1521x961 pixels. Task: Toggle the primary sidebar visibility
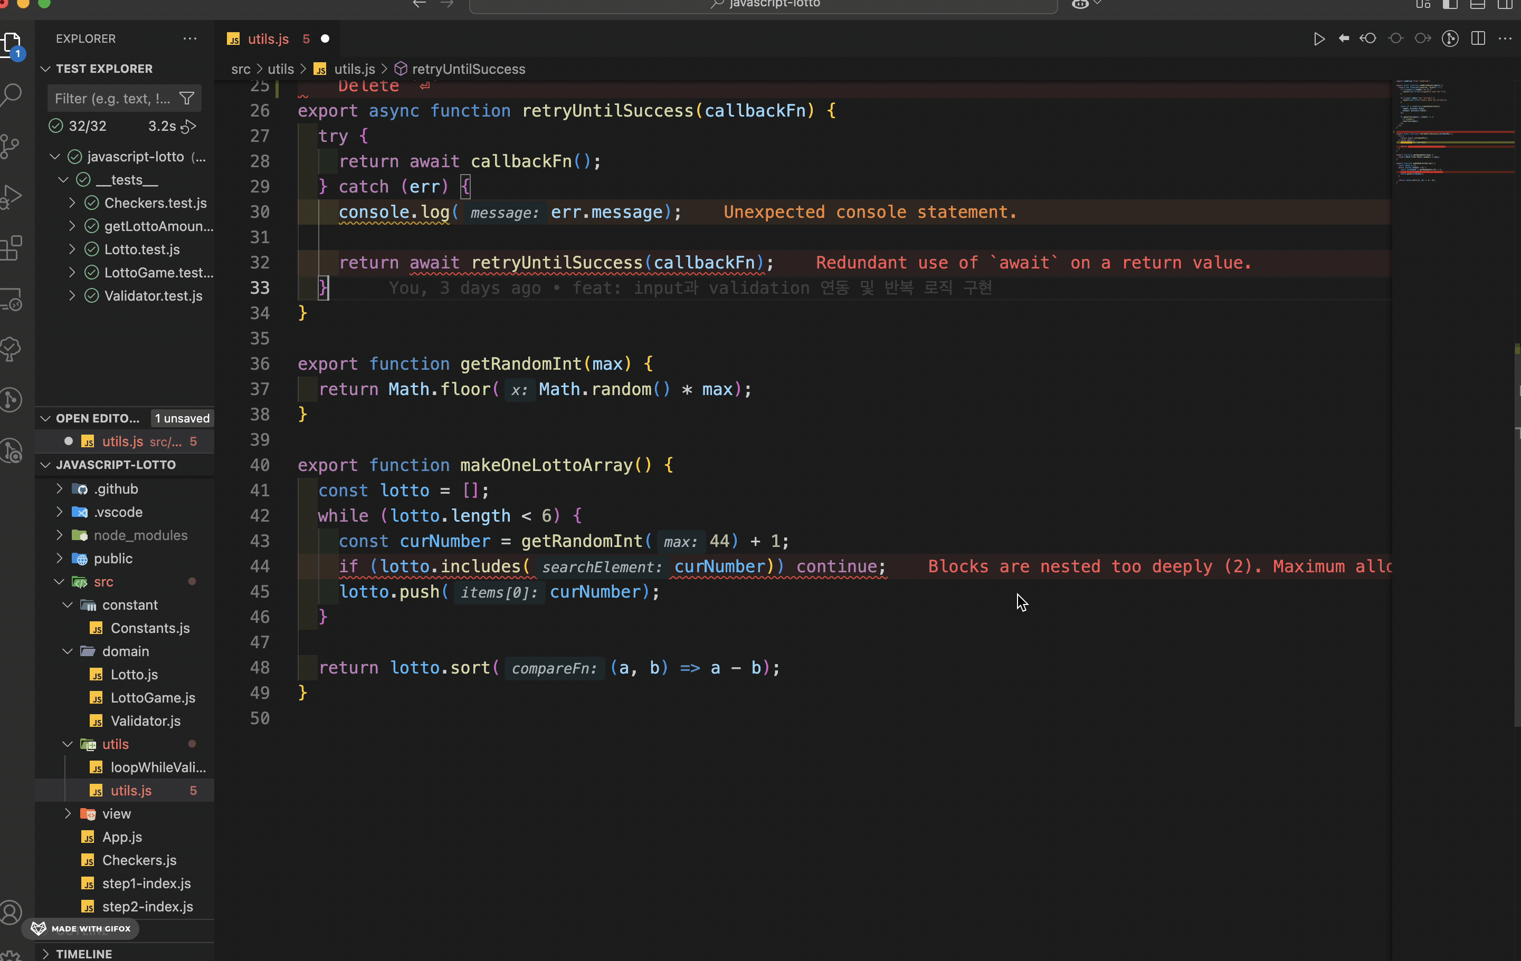[x=1450, y=4]
